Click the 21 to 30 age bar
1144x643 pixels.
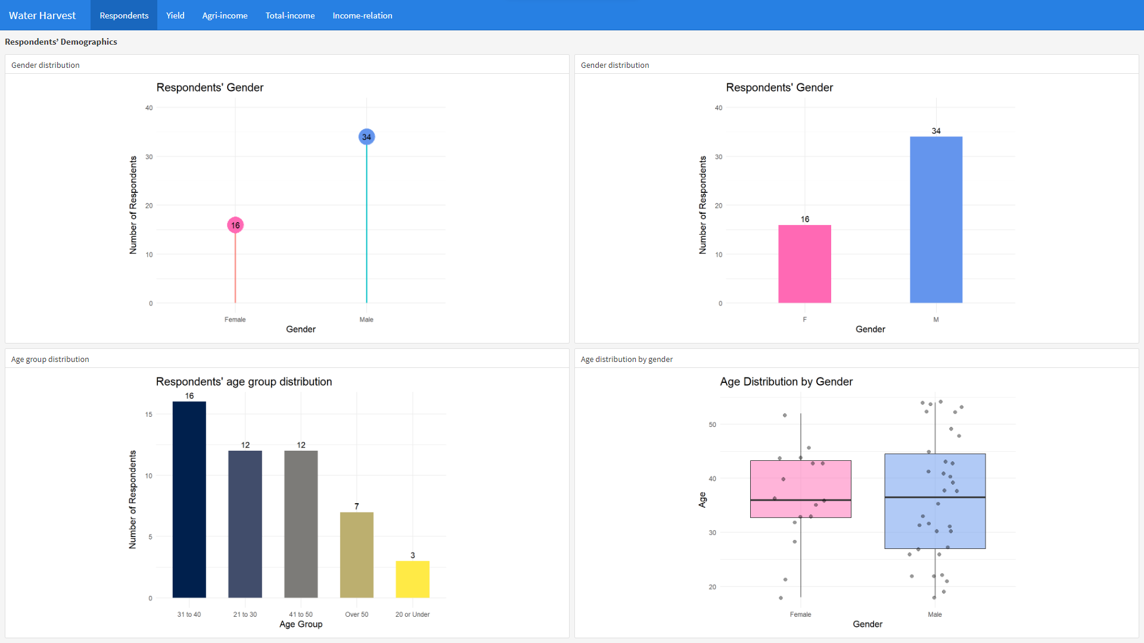pyautogui.click(x=245, y=524)
